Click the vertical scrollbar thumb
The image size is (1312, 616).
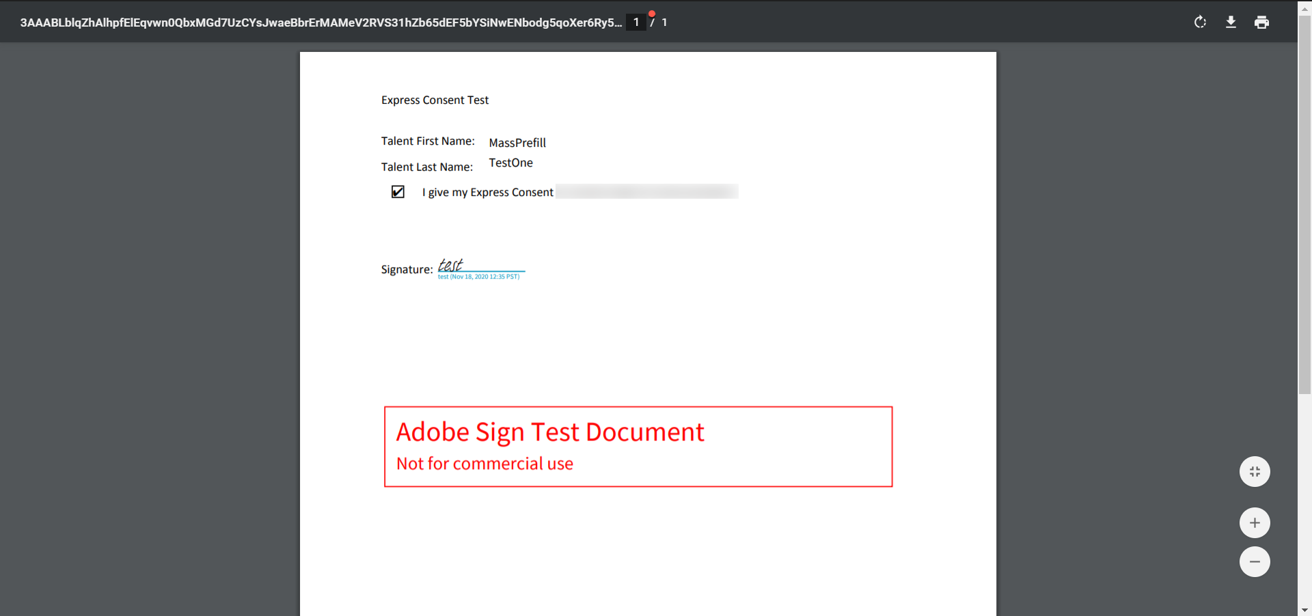[1304, 205]
